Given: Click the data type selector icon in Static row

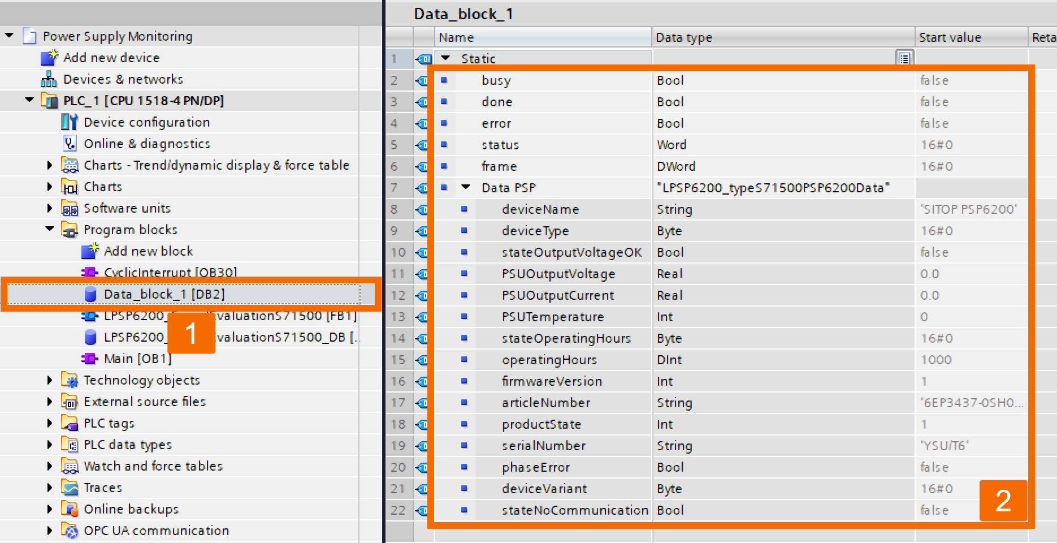Looking at the screenshot, I should click(x=904, y=58).
